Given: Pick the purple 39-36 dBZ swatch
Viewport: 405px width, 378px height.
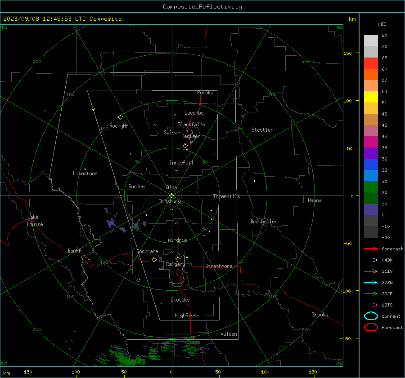Looking at the screenshot, I should [371, 153].
